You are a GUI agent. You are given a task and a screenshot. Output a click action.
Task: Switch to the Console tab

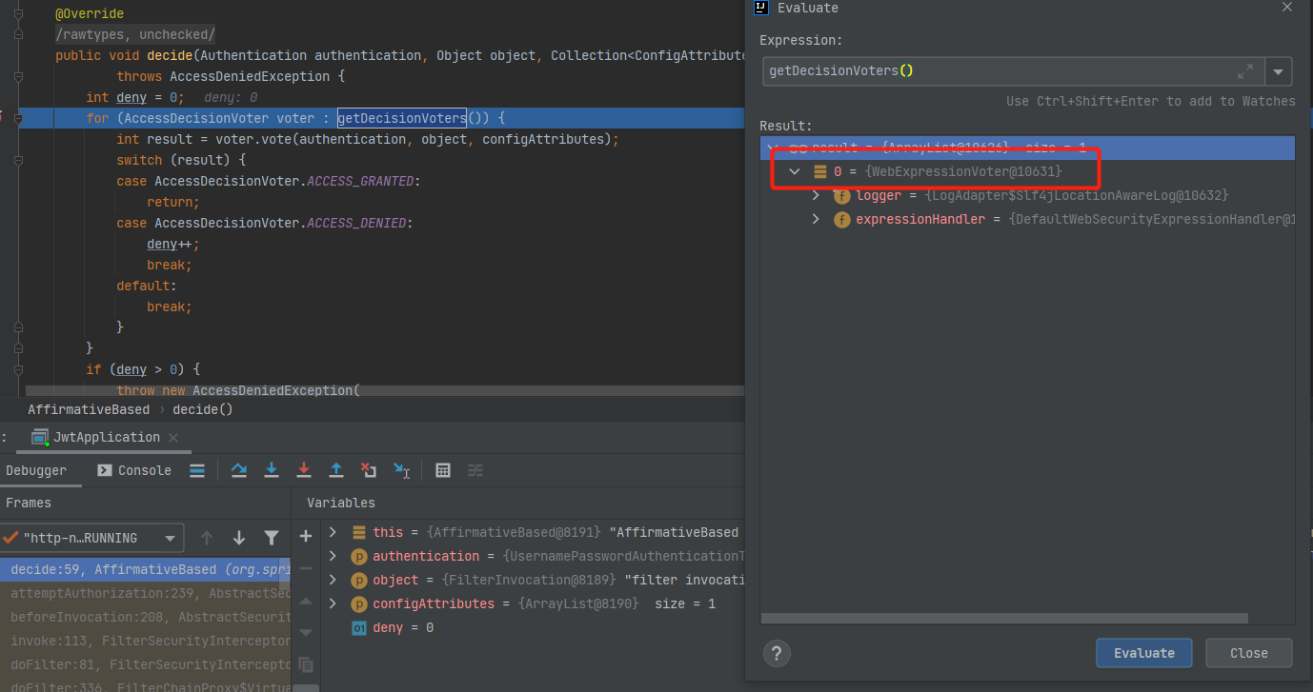coord(134,470)
